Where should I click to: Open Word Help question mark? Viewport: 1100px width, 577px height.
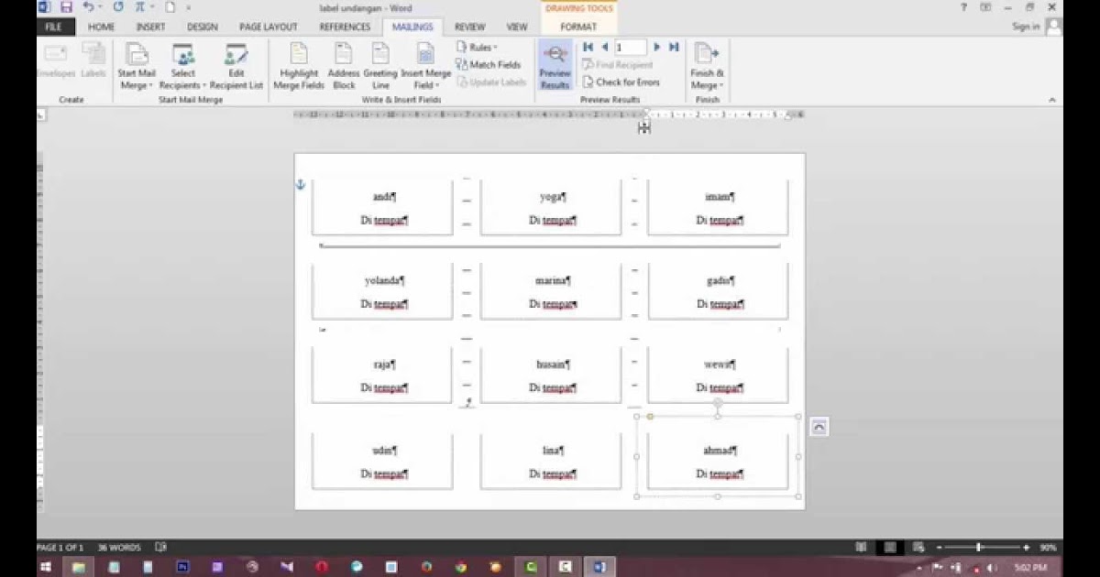click(x=963, y=6)
